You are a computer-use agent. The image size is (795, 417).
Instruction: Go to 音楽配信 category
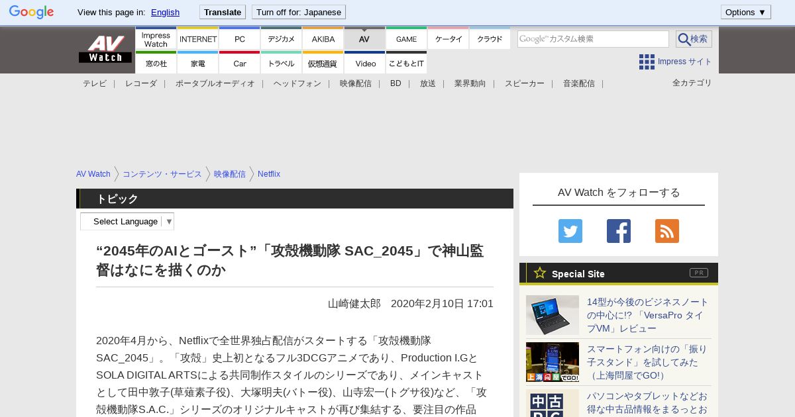[579, 83]
